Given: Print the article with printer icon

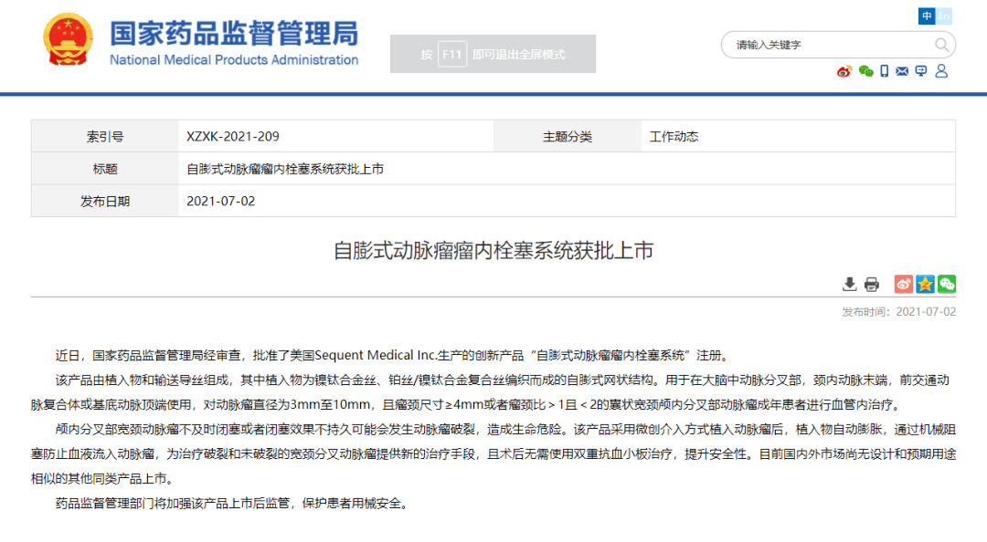Looking at the screenshot, I should tap(871, 284).
